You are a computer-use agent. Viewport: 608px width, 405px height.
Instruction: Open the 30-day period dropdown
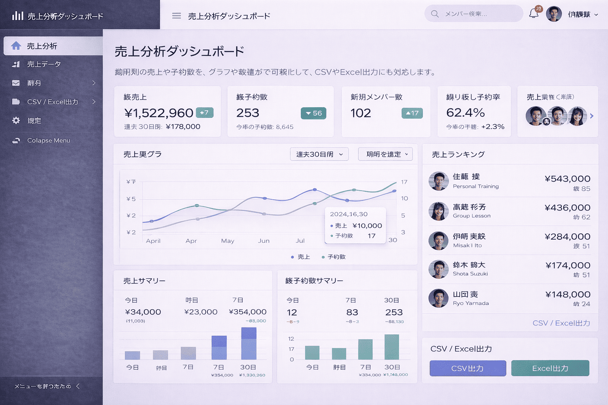(x=319, y=154)
